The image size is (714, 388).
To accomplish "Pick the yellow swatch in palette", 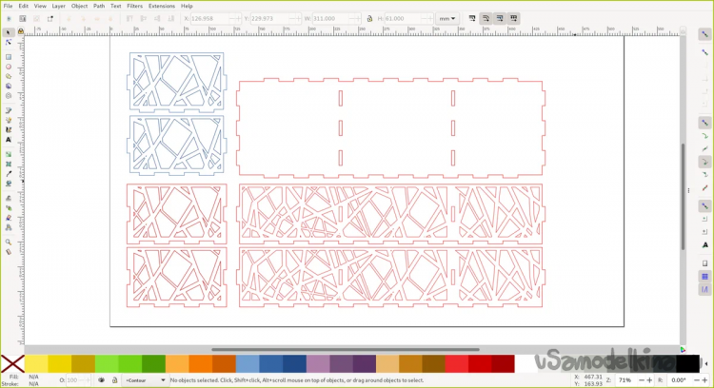I will click(x=36, y=363).
